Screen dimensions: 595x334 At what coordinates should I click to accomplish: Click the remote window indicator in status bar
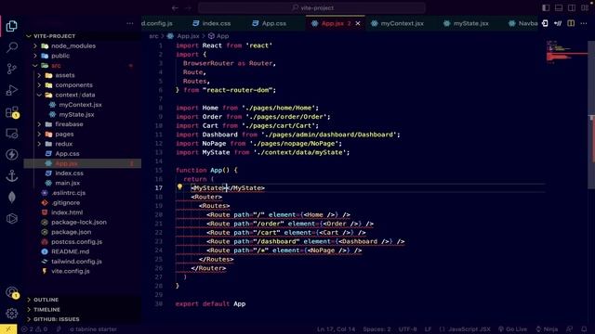[x=8, y=329]
